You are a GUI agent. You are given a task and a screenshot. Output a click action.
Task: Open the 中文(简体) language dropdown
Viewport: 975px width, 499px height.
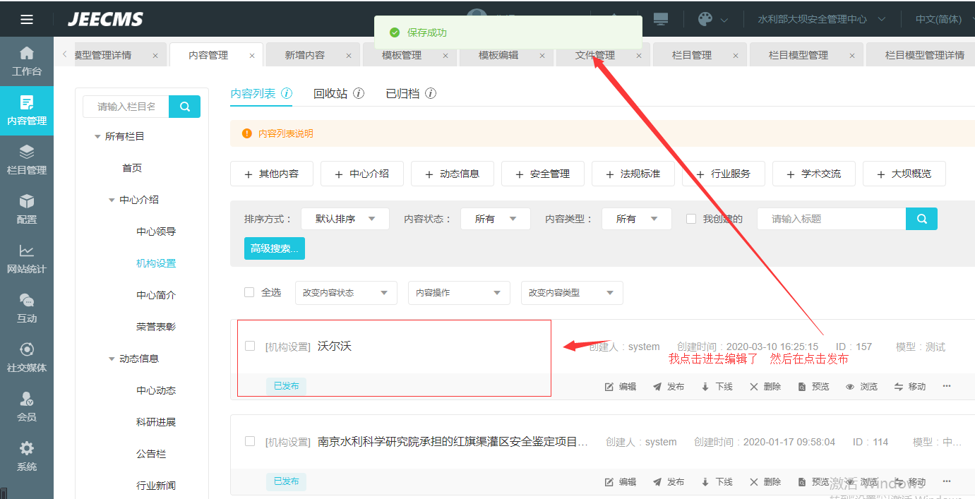tap(944, 19)
